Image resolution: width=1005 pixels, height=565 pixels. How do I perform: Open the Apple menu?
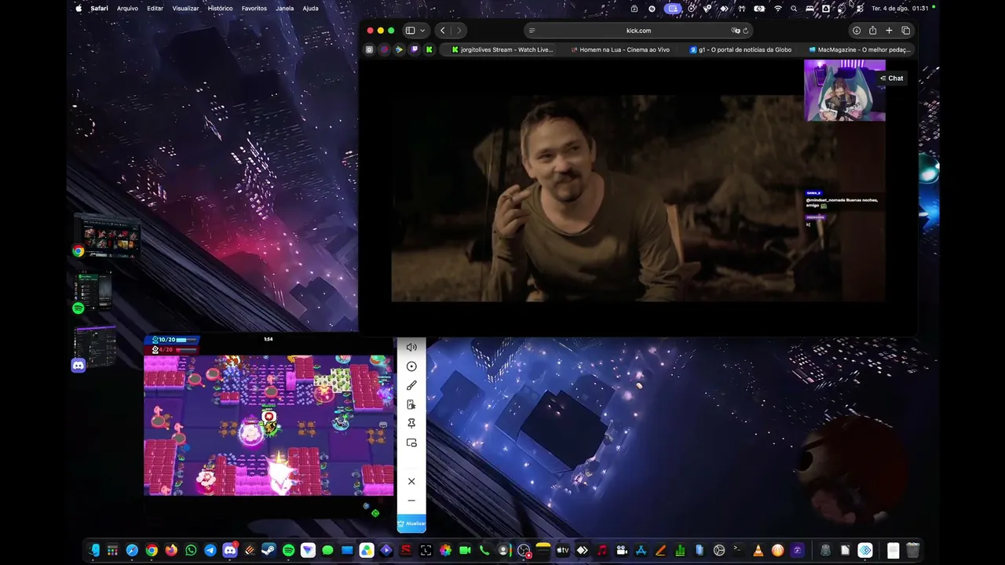coord(79,9)
